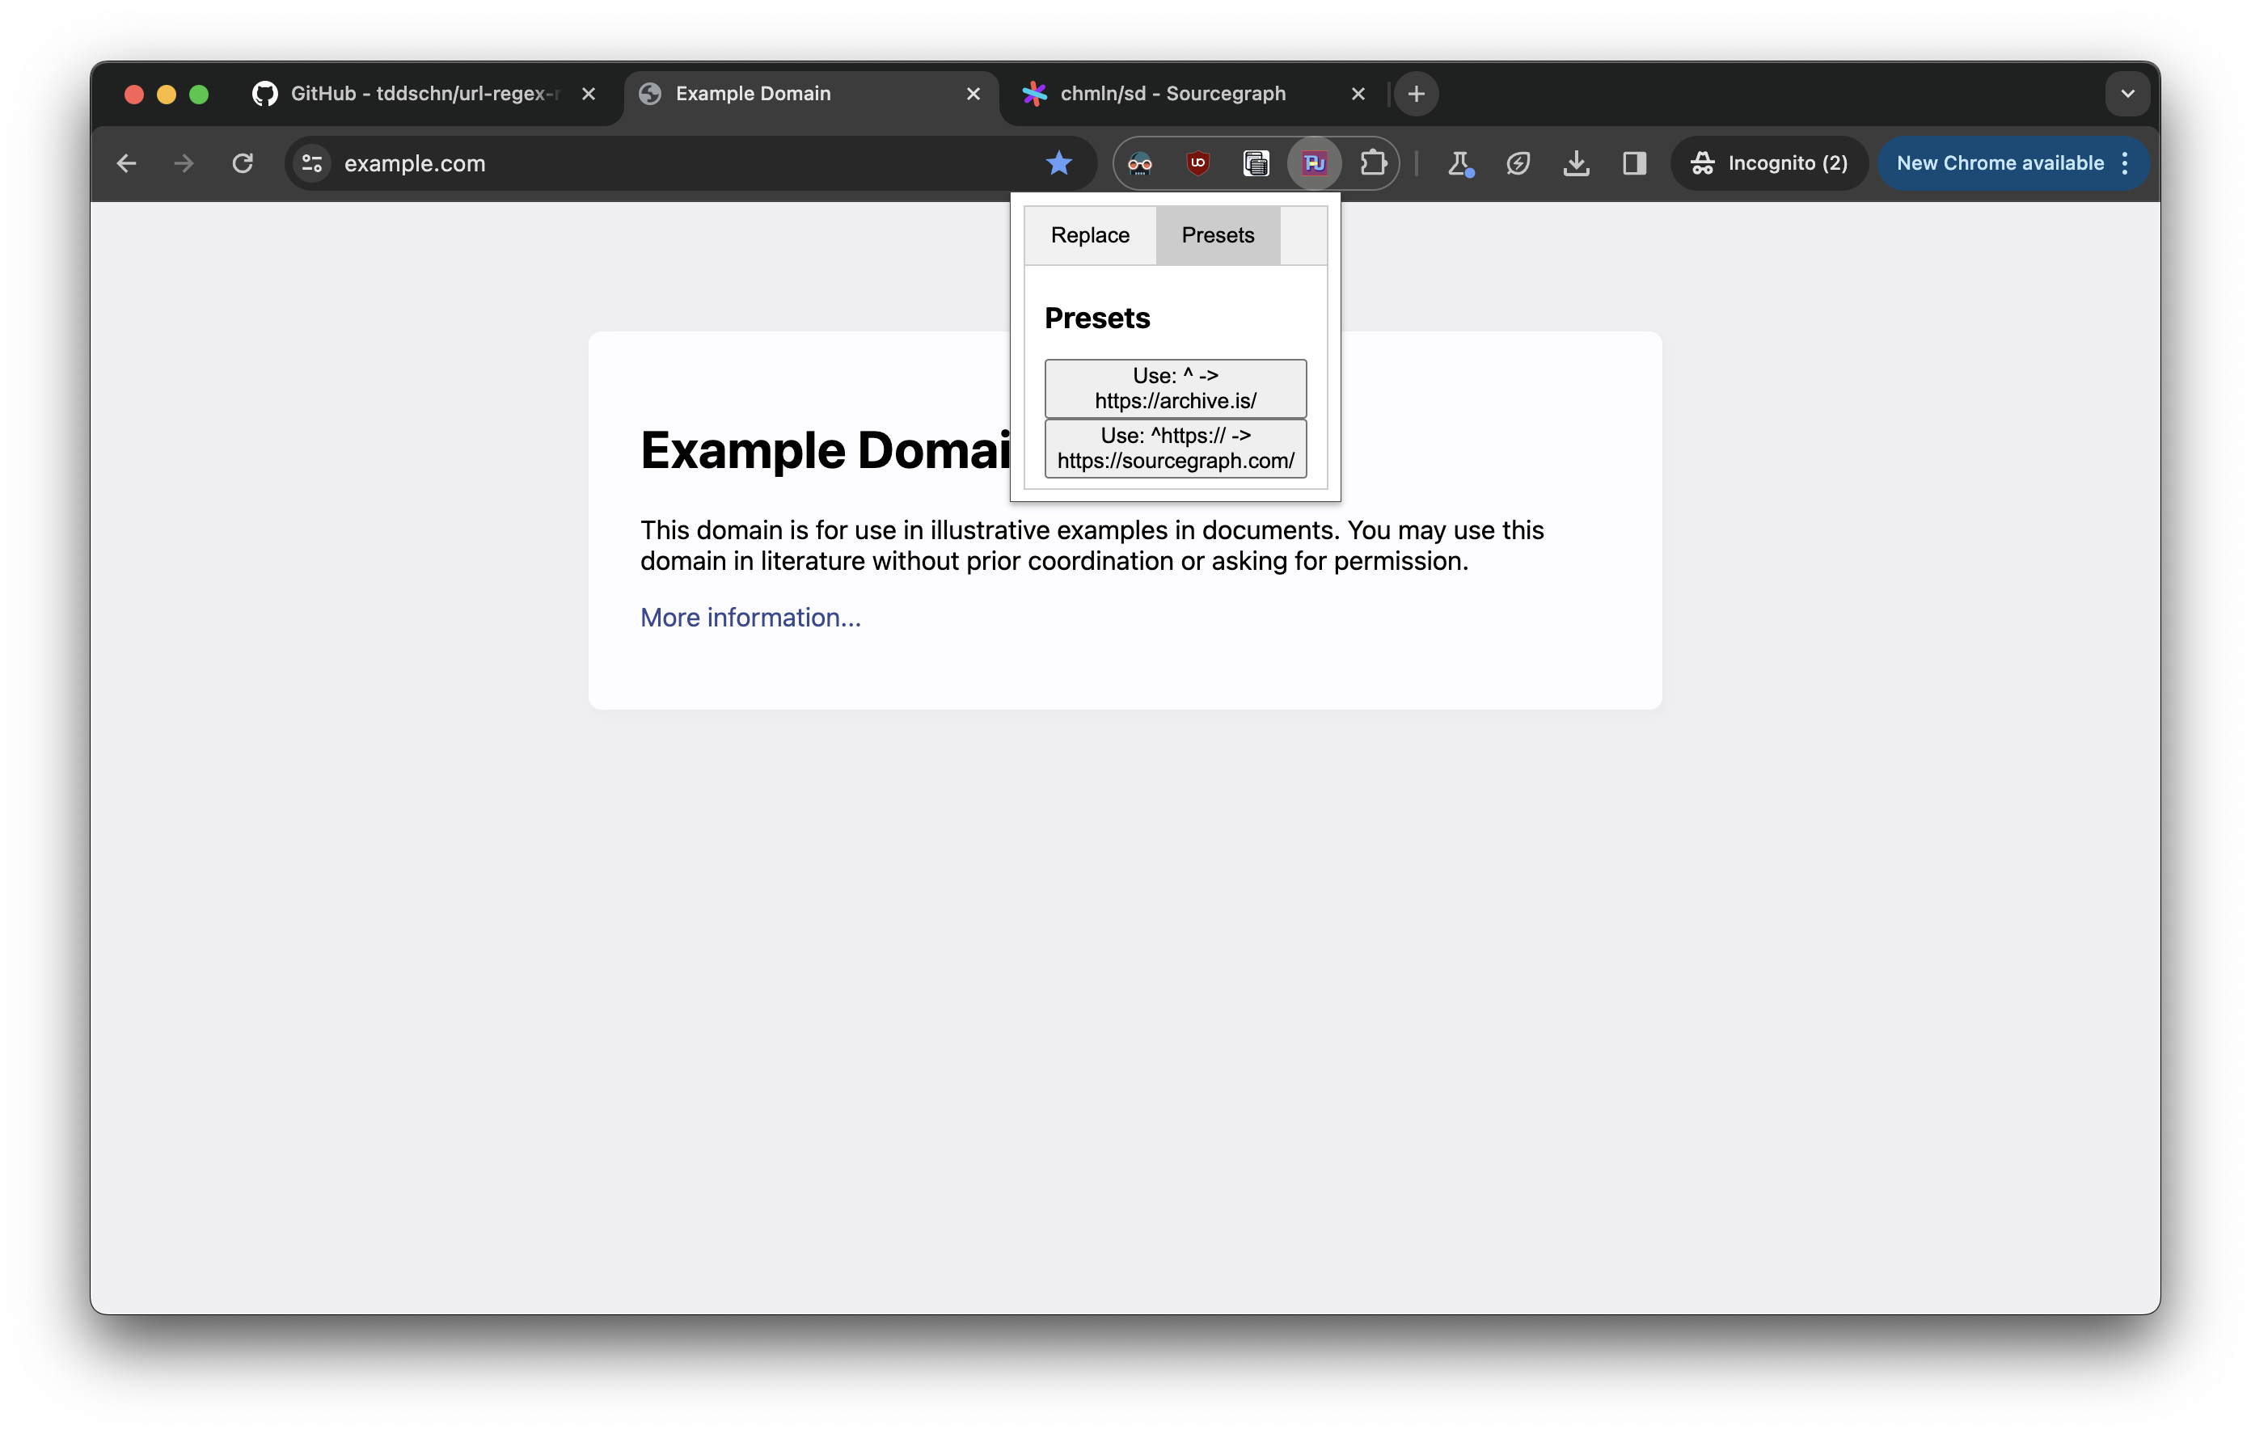The height and width of the screenshot is (1434, 2251).
Task: Apply the archive.is preset button
Action: (x=1175, y=388)
